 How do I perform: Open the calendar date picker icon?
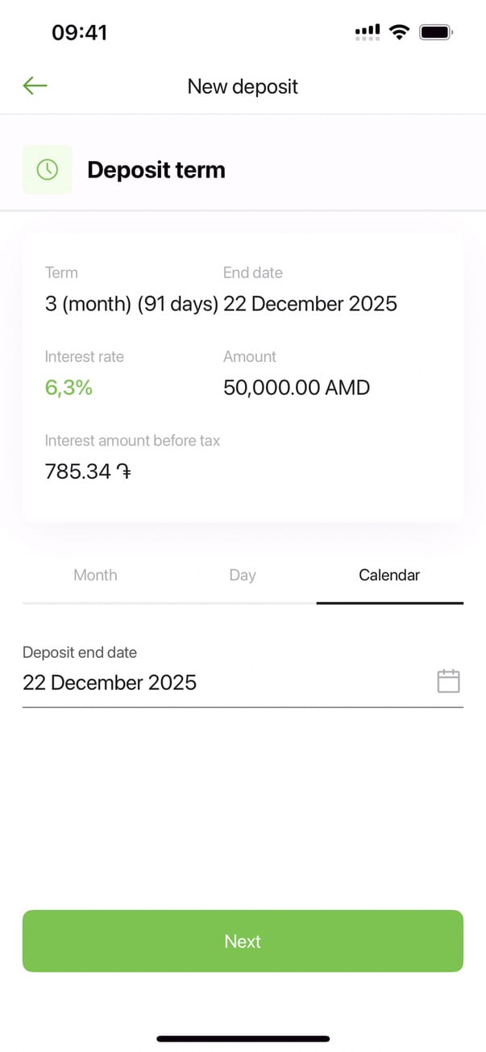[x=448, y=681]
